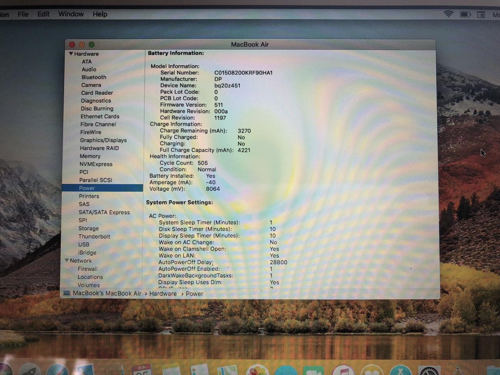This screenshot has height=375, width=500.
Task: Select Audio in the sidebar
Action: [89, 70]
